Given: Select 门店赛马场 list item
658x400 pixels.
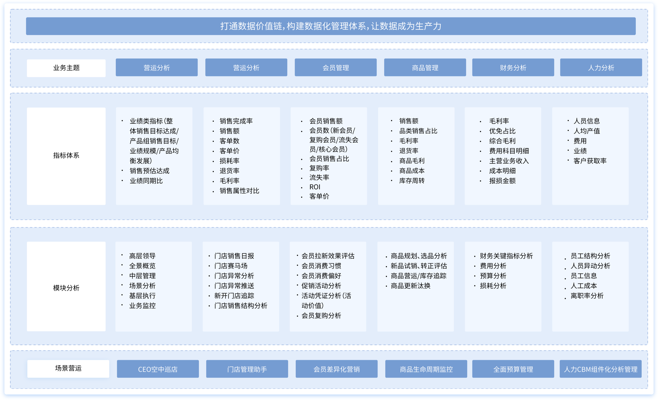Looking at the screenshot, I should [231, 266].
